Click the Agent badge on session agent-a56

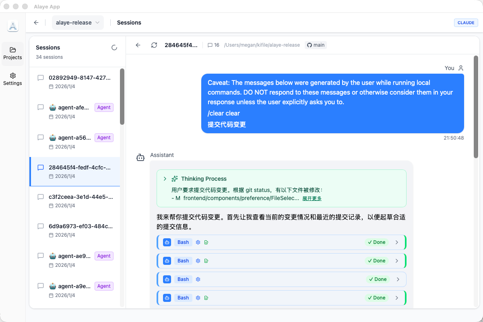click(x=104, y=137)
